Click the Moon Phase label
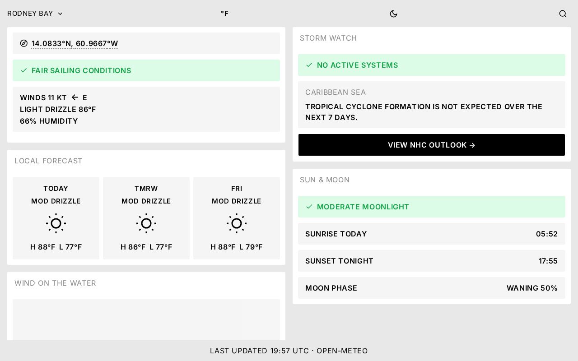Screen dimensions: 578x361 [331, 288]
